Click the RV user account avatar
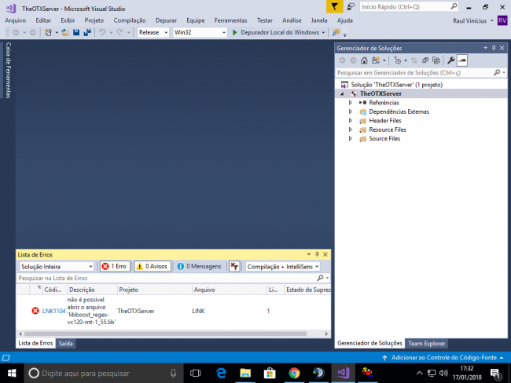This screenshot has height=383, width=511. [502, 21]
